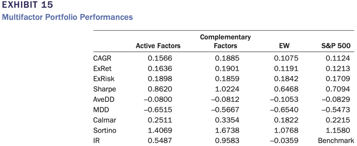Screen dimensions: 357x146
Task: Click the MDD row label
Action: pos(100,110)
